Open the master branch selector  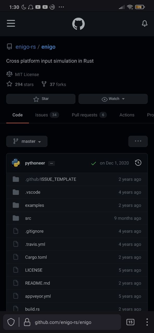[x=27, y=141]
